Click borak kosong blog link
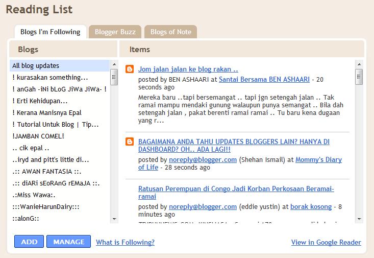 click(x=312, y=207)
